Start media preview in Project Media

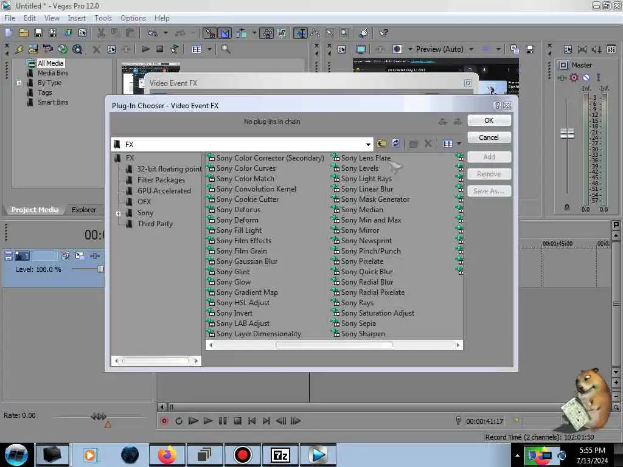145,49
